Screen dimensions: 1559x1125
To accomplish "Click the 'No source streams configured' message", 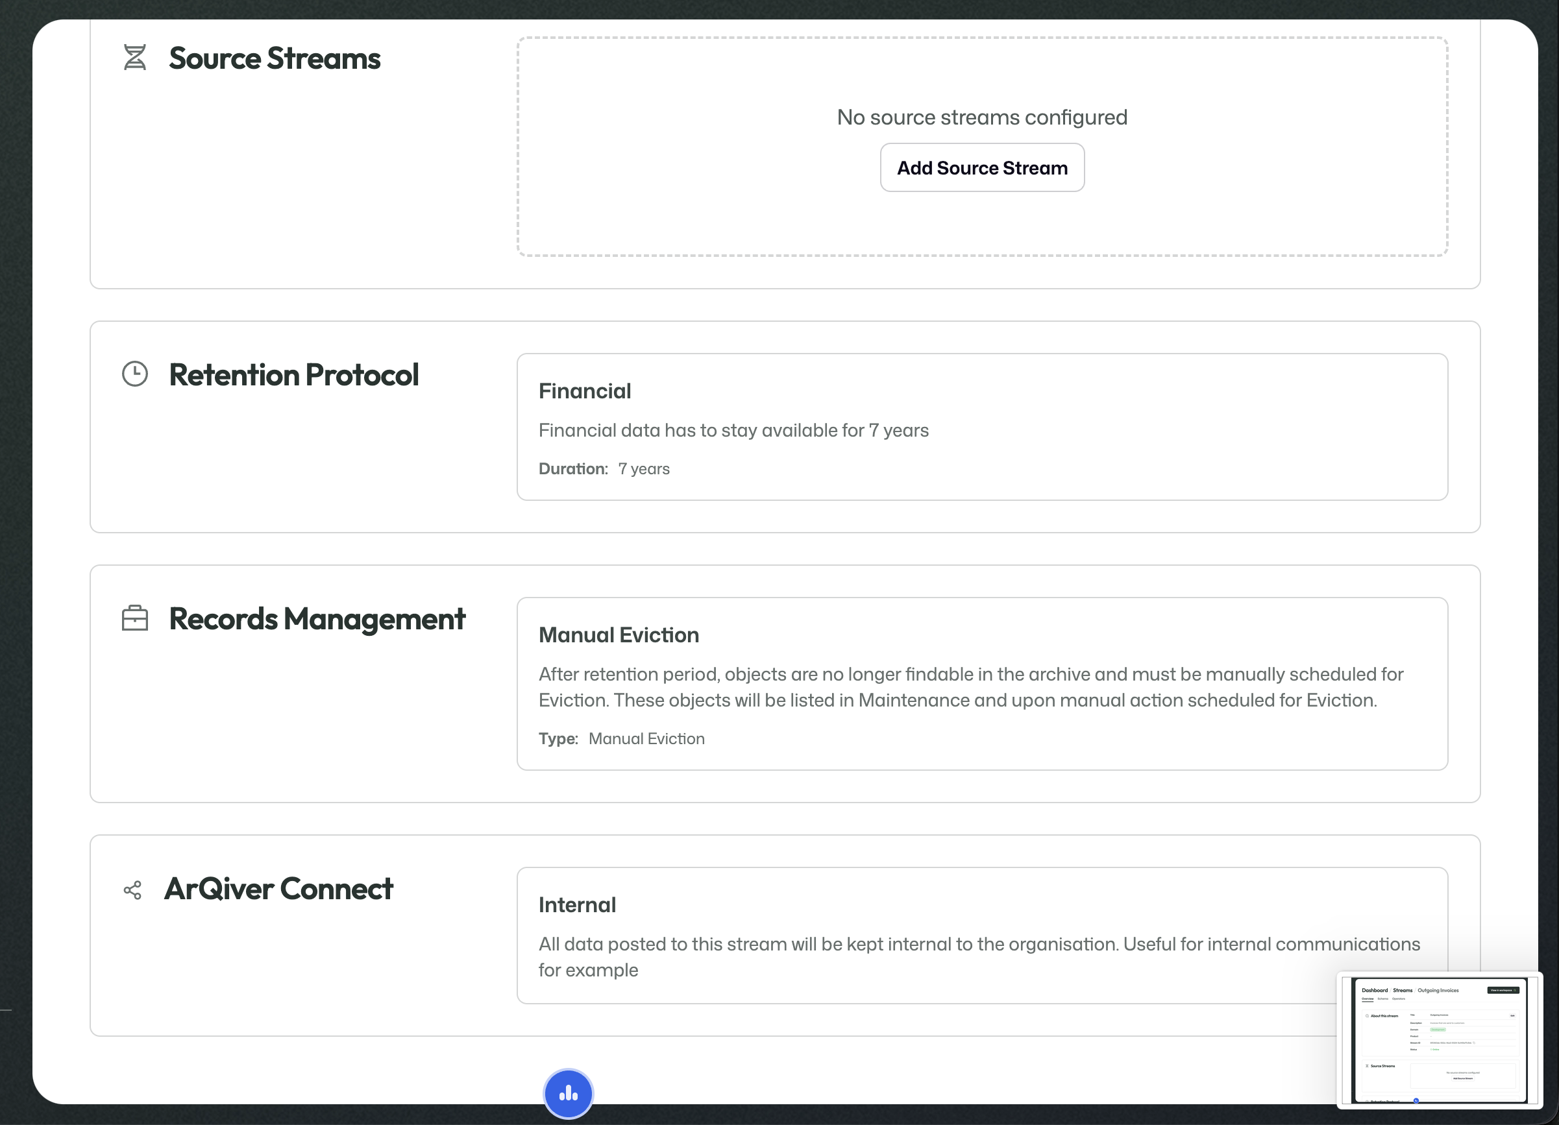I will (982, 117).
